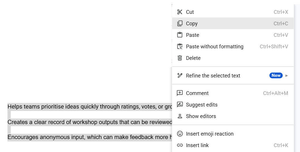Screen dimensions: 300x152
Task: Click the Suggest edits icon
Action: [x=180, y=105]
